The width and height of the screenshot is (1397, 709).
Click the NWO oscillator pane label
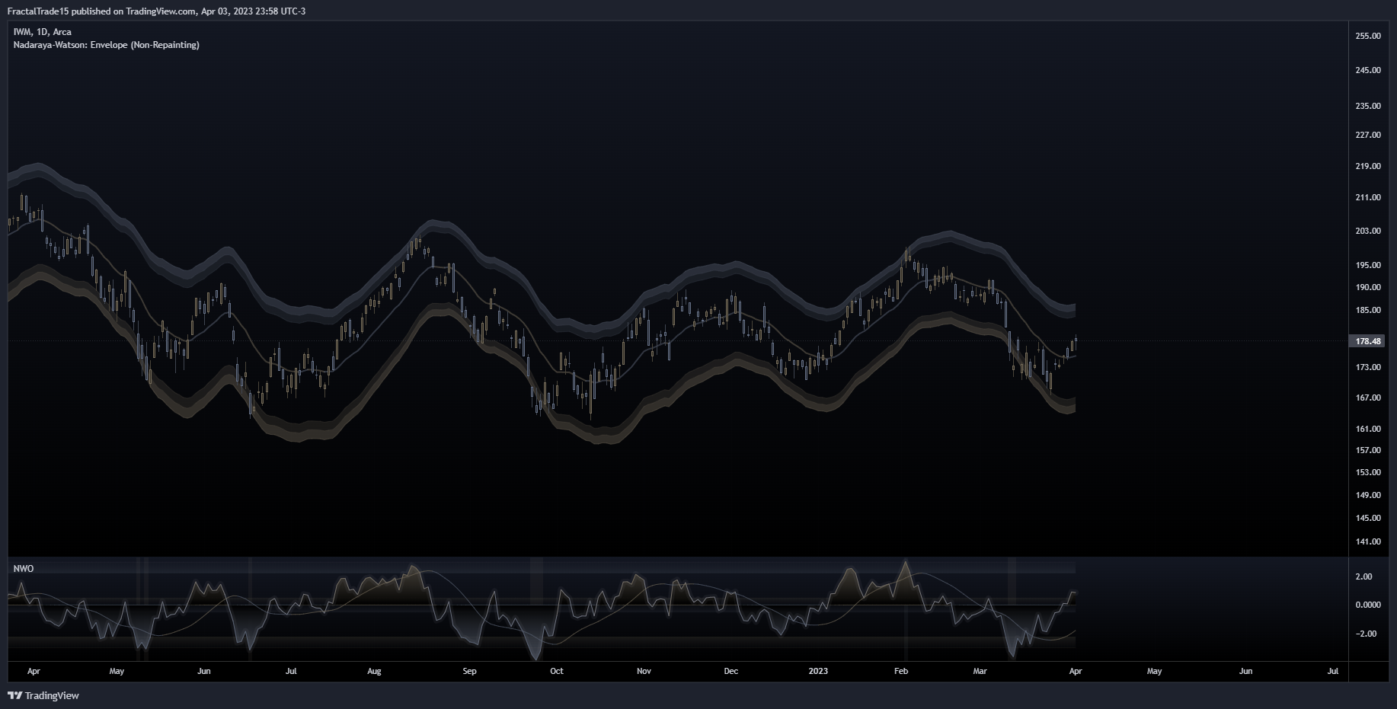coord(24,569)
